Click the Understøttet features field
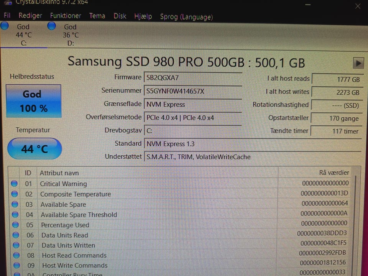Viewport: 368px width, 276px height. point(253,157)
